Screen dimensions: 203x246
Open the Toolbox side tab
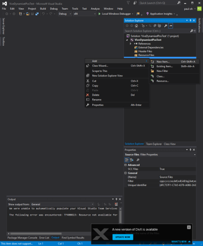tap(4, 41)
